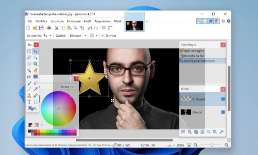Select the Line/Curve tool

pos(36,102)
